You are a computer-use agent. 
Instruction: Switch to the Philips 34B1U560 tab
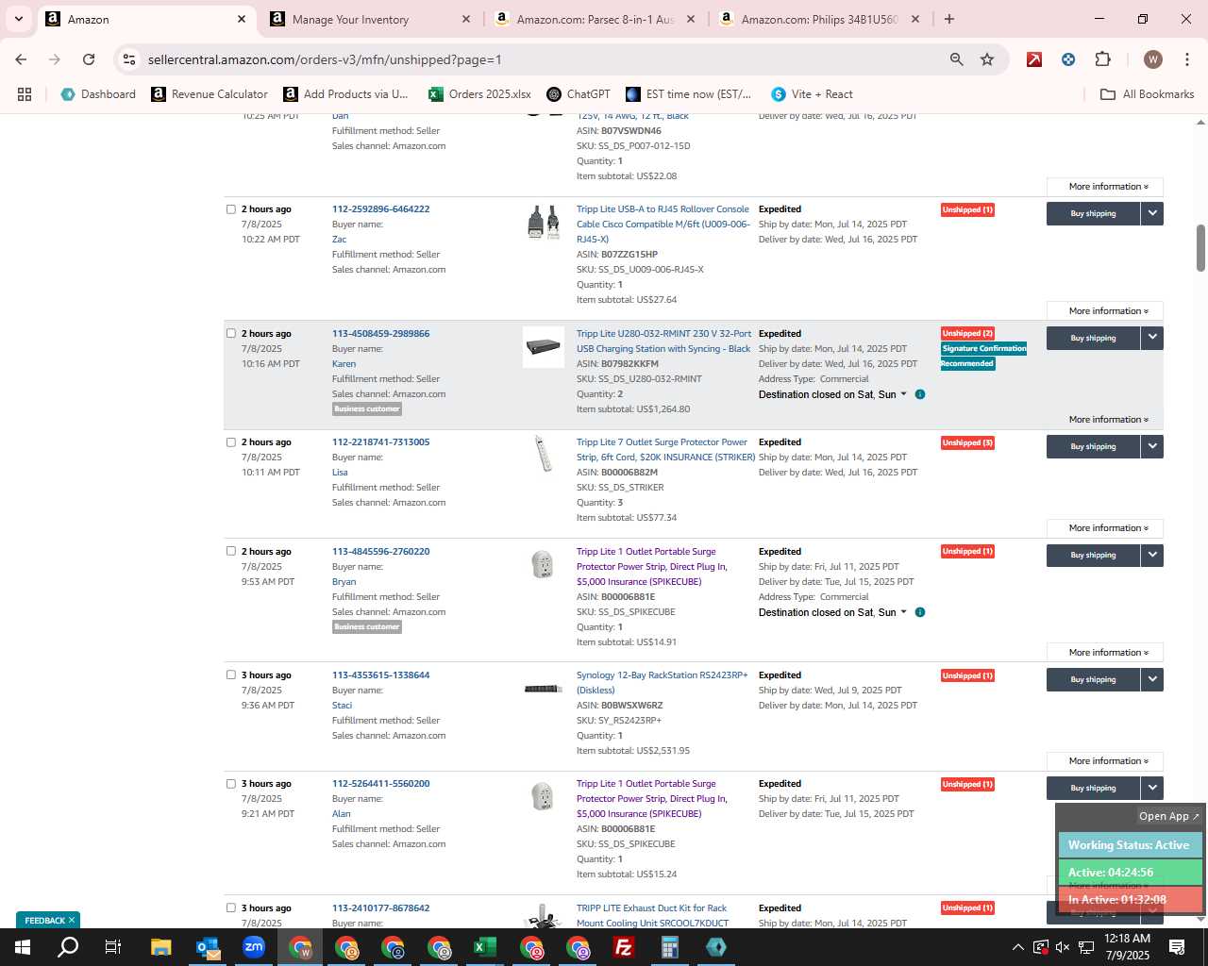pyautogui.click(x=819, y=19)
